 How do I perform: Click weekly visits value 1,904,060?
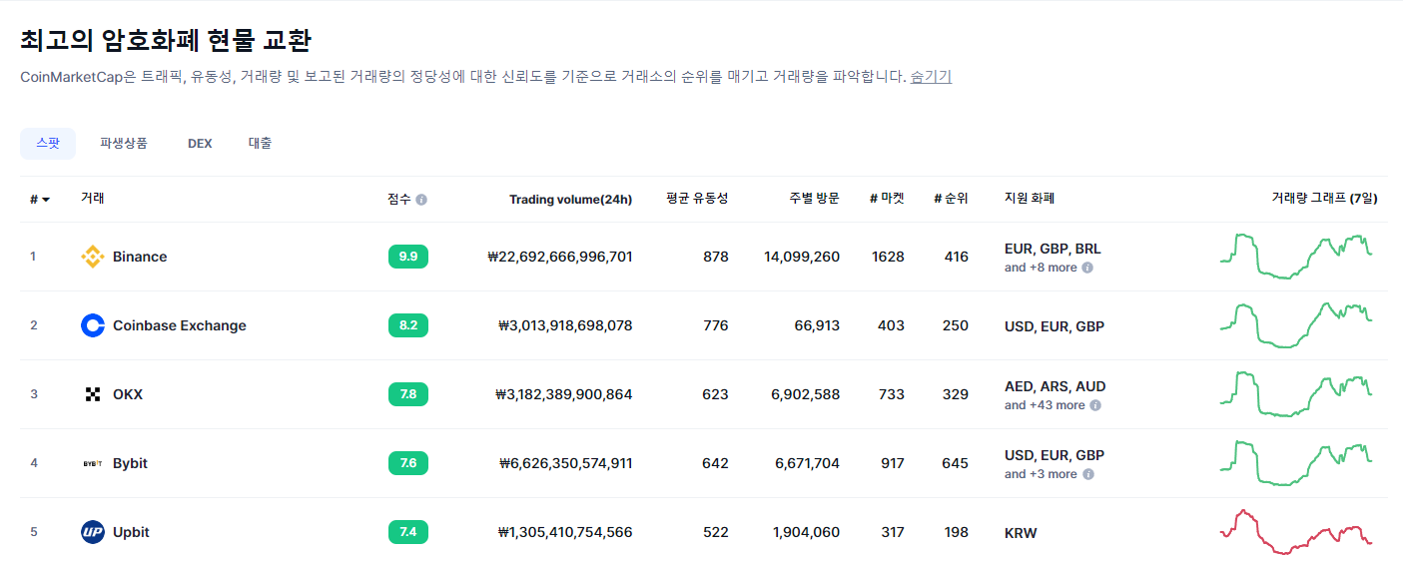(x=806, y=532)
